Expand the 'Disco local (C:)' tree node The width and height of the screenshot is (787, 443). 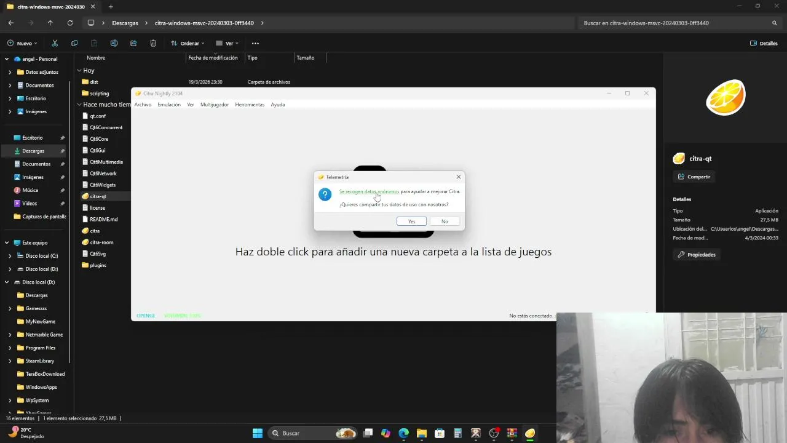10,256
